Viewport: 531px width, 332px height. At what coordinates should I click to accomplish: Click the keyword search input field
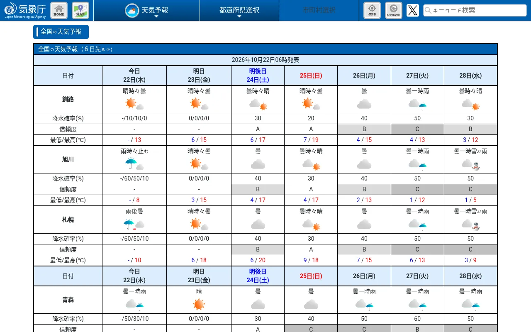pos(475,10)
